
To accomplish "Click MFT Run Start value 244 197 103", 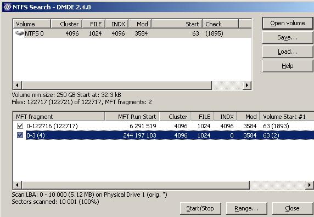I will point(139,135).
